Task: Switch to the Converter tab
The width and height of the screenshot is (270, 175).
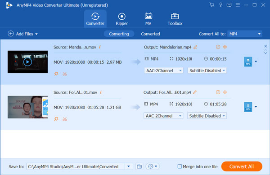Action: 95,19
